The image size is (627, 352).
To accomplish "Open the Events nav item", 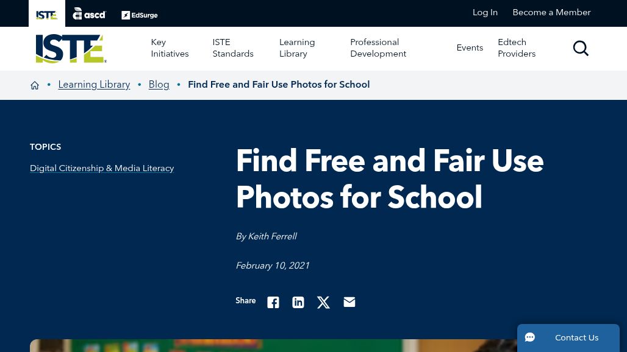I will point(470,48).
